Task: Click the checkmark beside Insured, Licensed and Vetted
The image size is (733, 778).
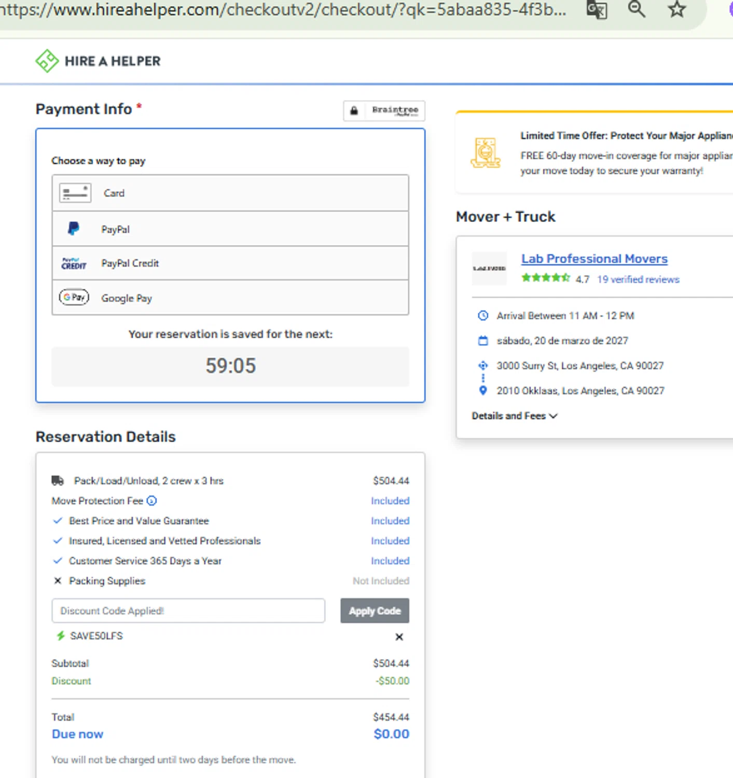Action: pyautogui.click(x=58, y=540)
